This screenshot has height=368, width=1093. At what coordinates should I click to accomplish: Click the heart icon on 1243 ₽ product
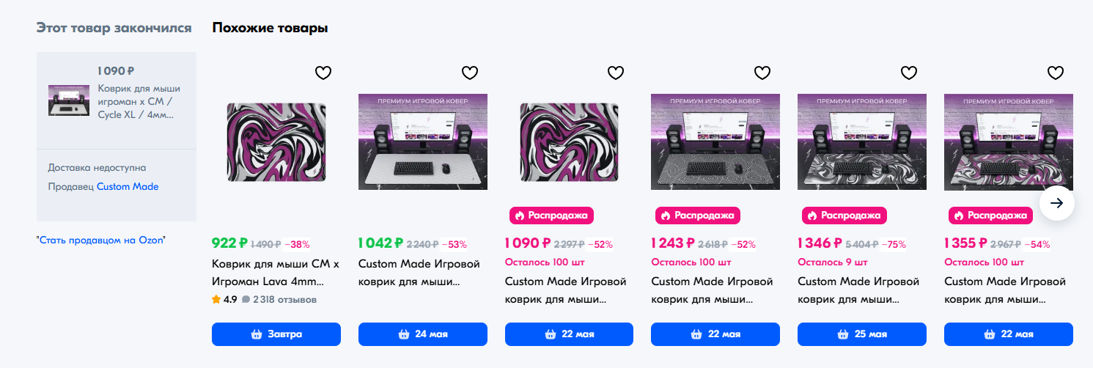pos(763,73)
